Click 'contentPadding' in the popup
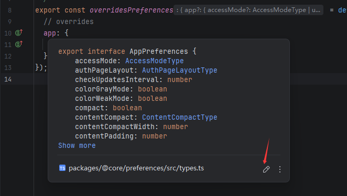347x196 pixels. click(104, 136)
